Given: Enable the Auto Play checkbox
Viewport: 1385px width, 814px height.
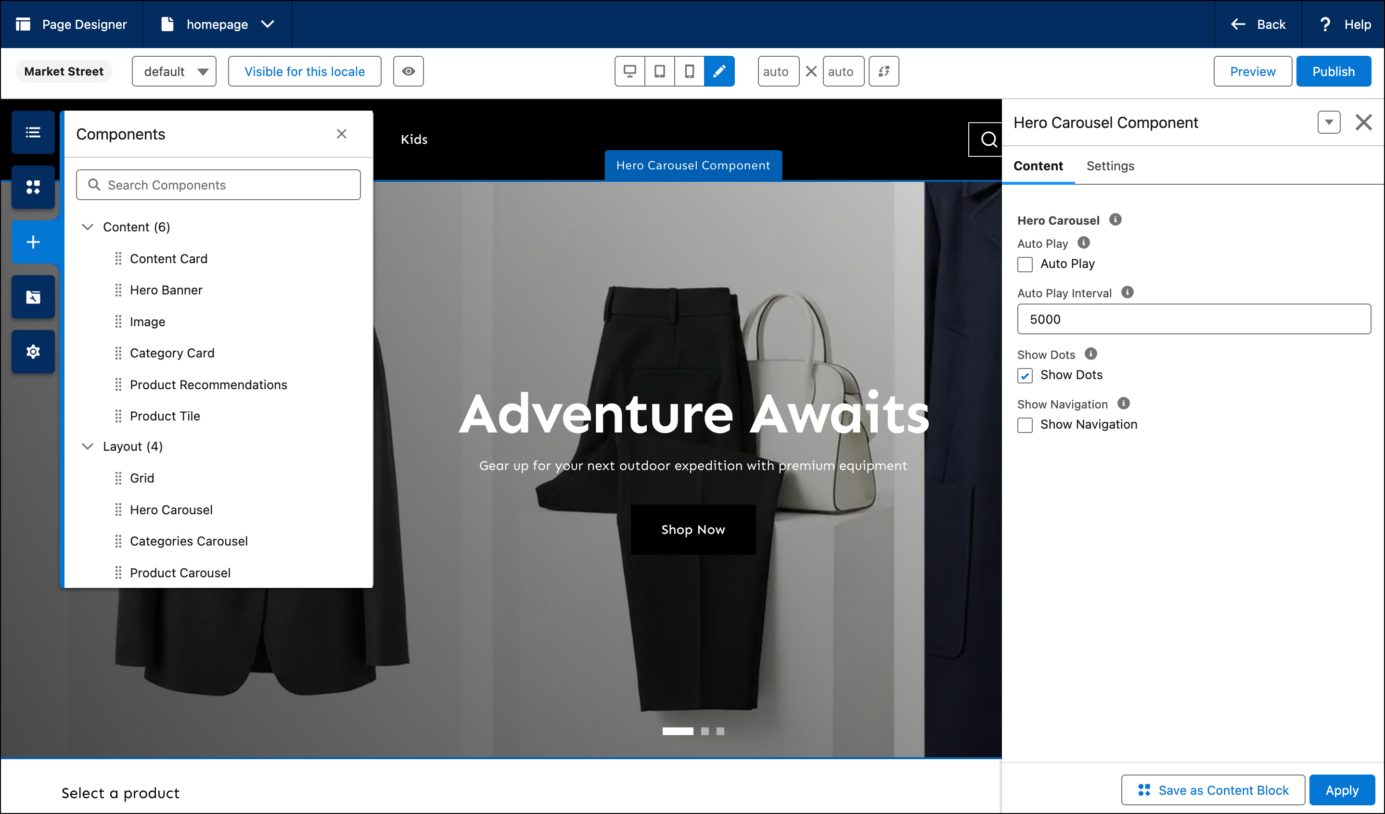Looking at the screenshot, I should [x=1025, y=265].
